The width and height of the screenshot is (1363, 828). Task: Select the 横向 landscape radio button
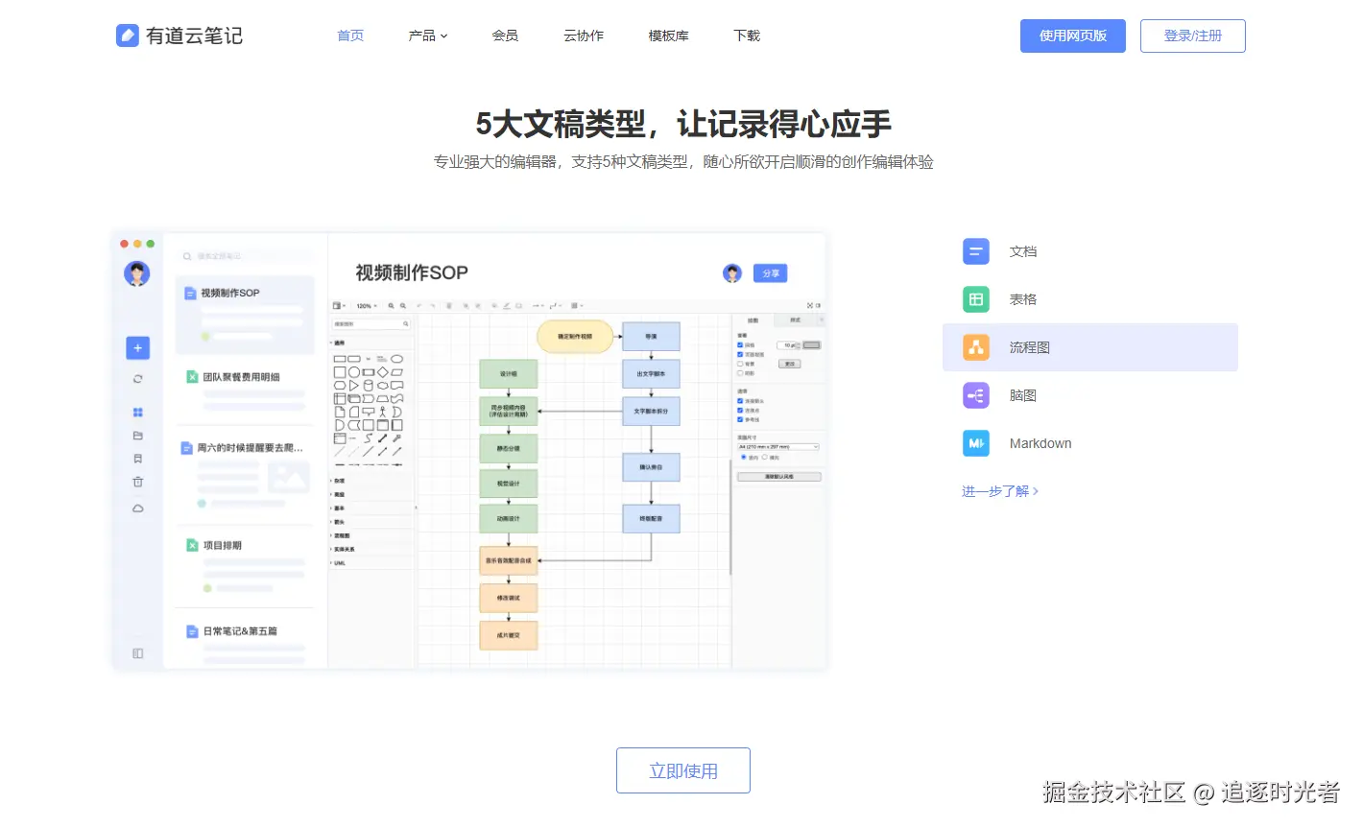764,457
